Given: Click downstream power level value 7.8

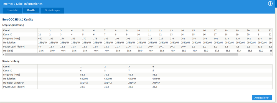Looking at the screenshot, I should [238, 47].
